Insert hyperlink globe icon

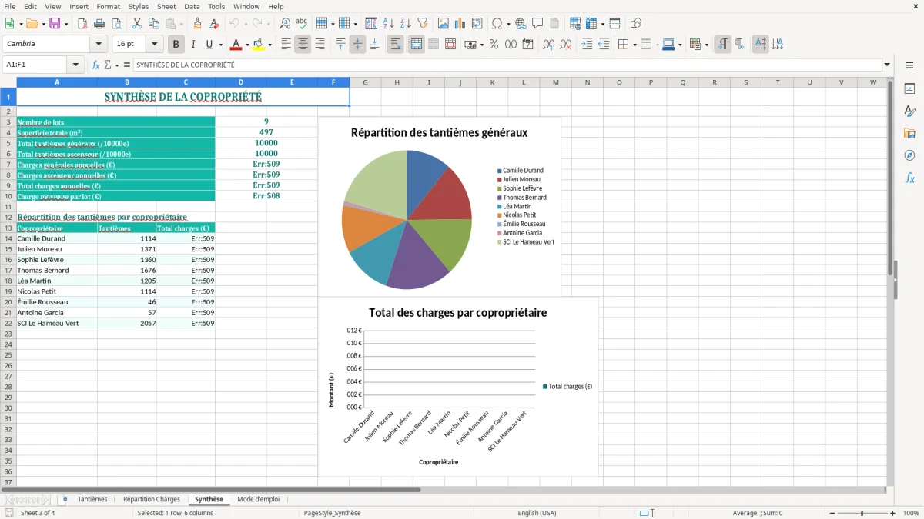coord(521,24)
